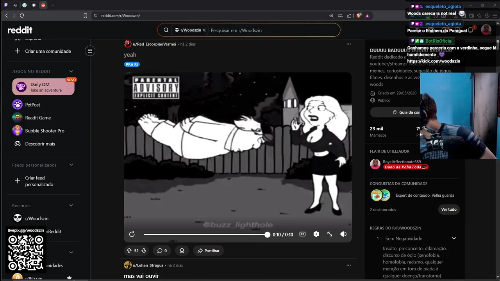
Task: Favorite r/Bitcoin with the star
Action: tap(69, 278)
